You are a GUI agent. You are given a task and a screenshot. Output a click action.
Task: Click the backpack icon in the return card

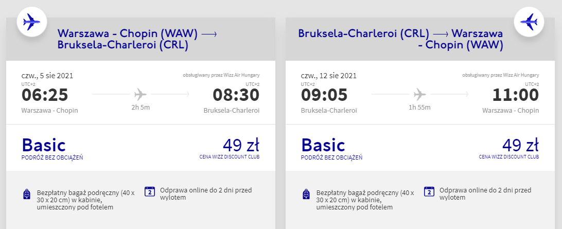pyautogui.click(x=306, y=195)
